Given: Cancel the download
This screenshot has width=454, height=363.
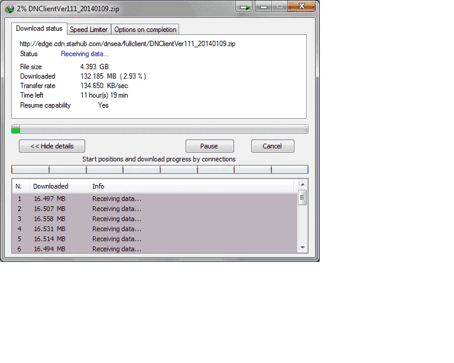Looking at the screenshot, I should pyautogui.click(x=273, y=146).
